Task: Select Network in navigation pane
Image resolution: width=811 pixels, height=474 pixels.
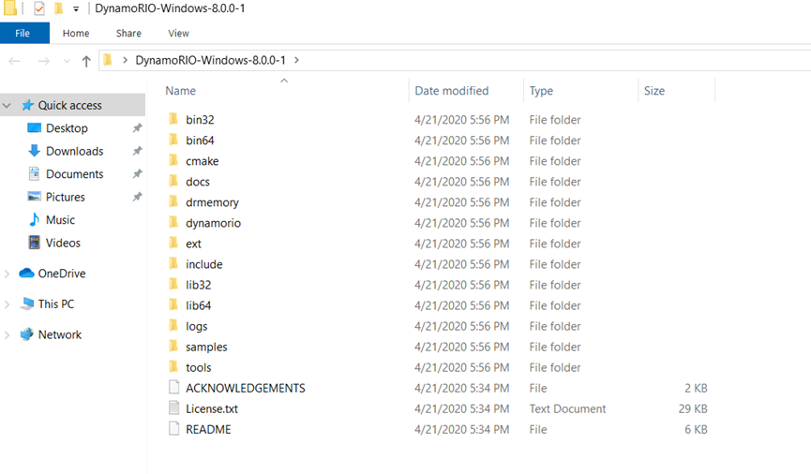Action: pos(60,334)
